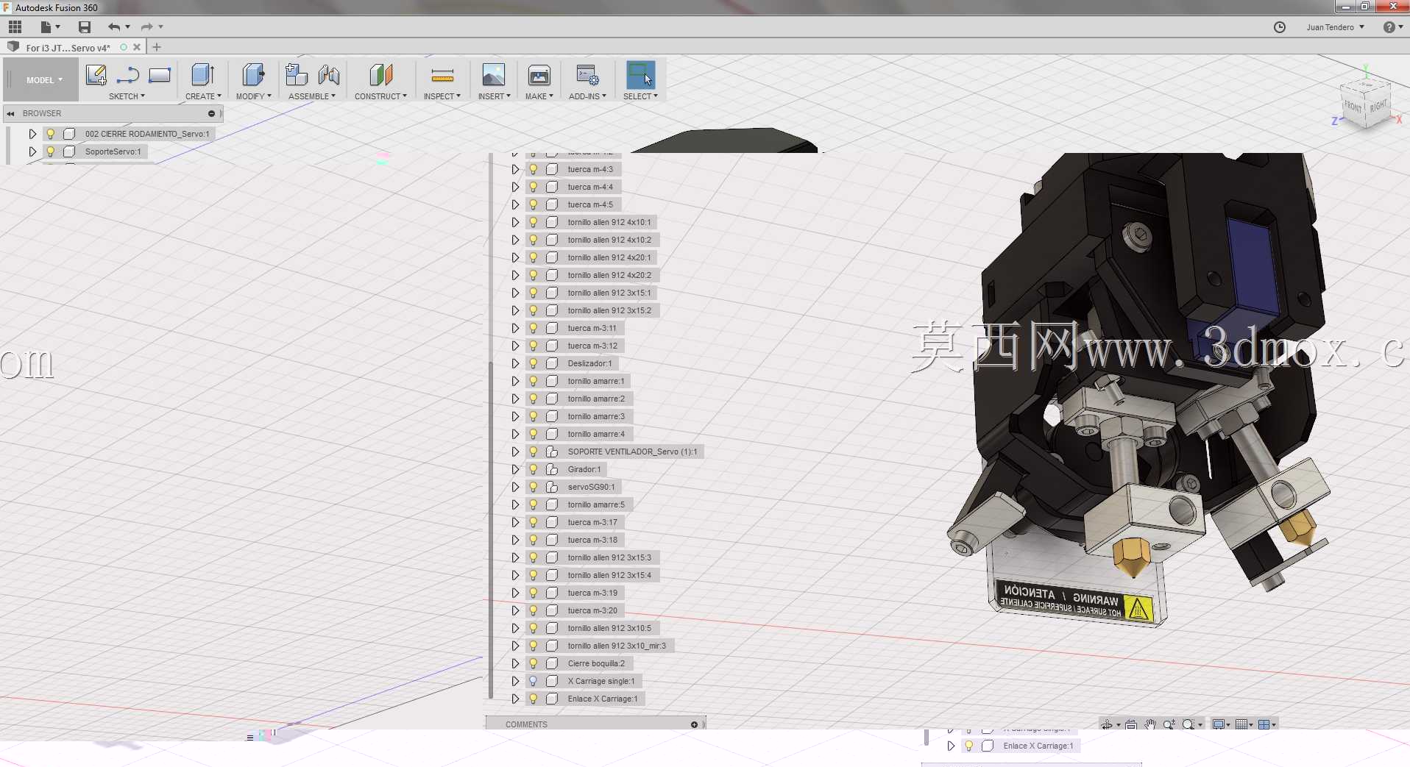The width and height of the screenshot is (1410, 767).
Task: Close the For i3 JT...Servo v4 tab
Action: click(137, 47)
